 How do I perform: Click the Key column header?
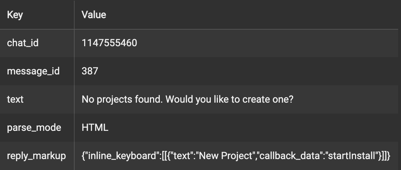pyautogui.click(x=15, y=15)
